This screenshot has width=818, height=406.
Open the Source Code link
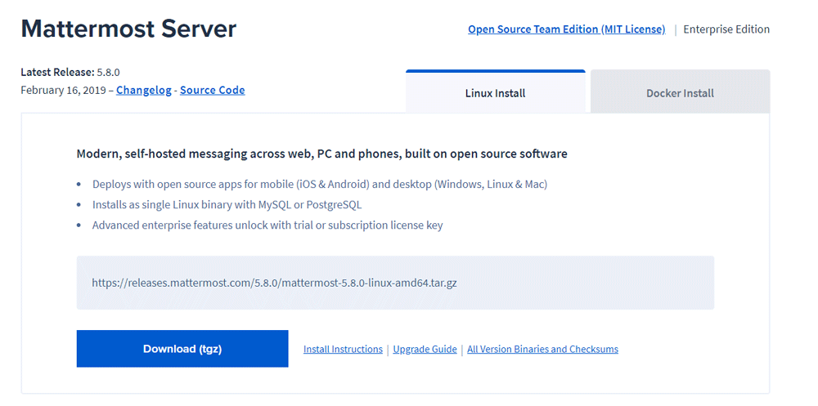213,90
